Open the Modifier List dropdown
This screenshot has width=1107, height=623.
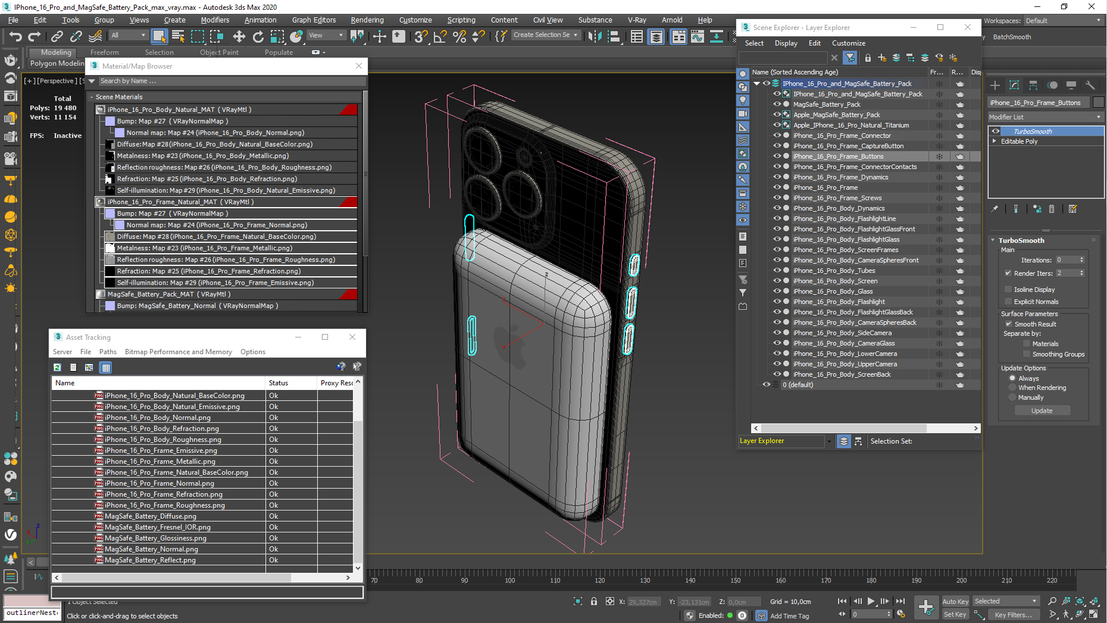[1045, 117]
